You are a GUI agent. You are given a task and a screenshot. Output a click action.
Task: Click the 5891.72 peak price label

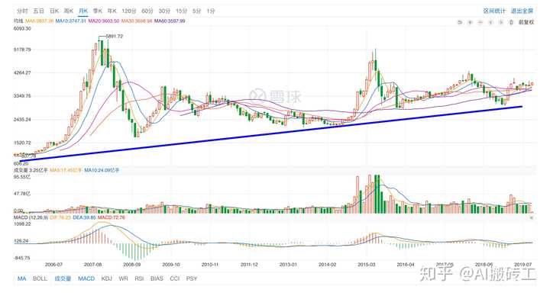click(115, 36)
